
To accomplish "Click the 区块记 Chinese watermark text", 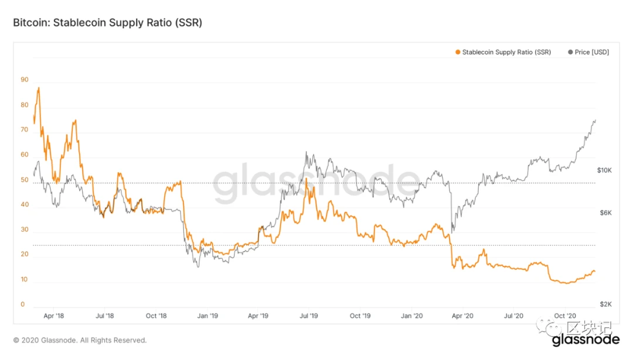I will (590, 328).
